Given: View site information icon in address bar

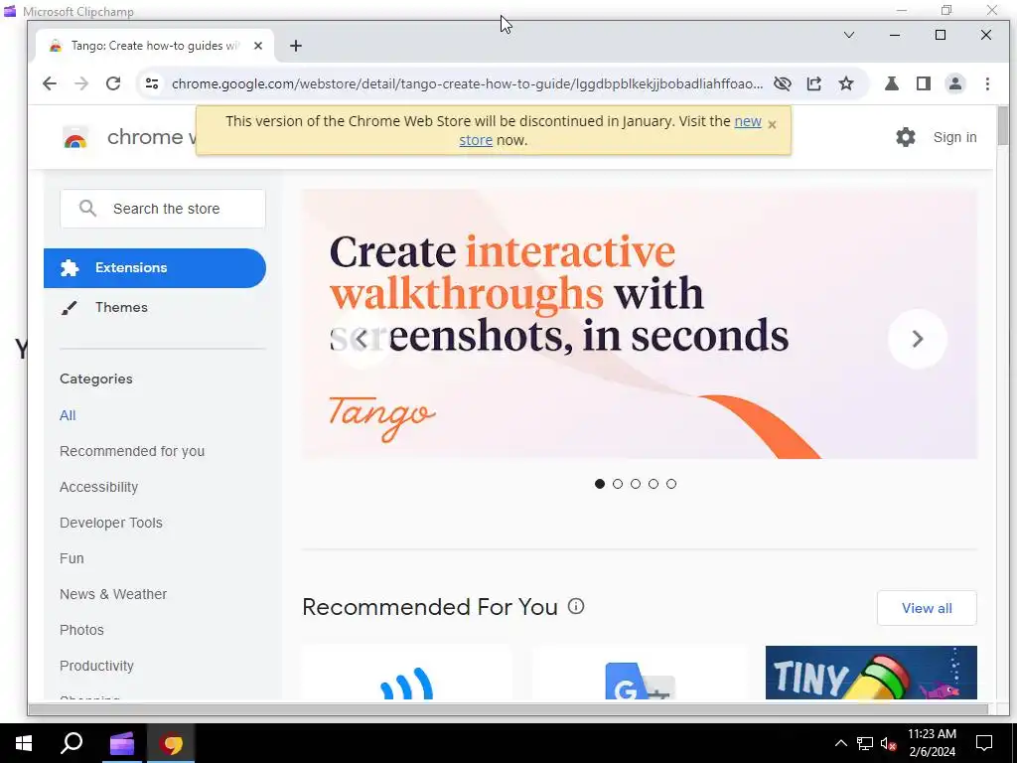Looking at the screenshot, I should [152, 83].
